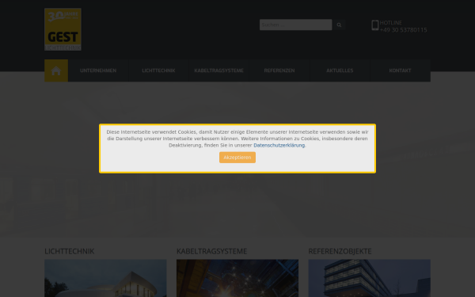Accept cookies with the Akzeptieren button
Image resolution: width=475 pixels, height=297 pixels.
237,158
